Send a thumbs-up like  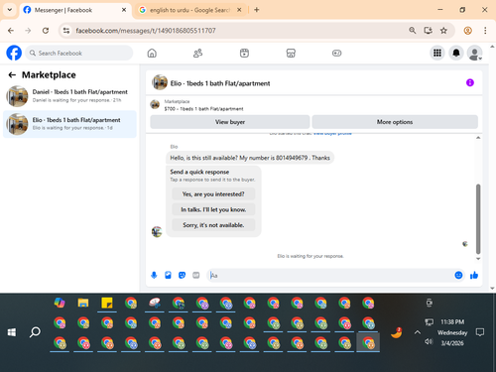click(x=474, y=275)
